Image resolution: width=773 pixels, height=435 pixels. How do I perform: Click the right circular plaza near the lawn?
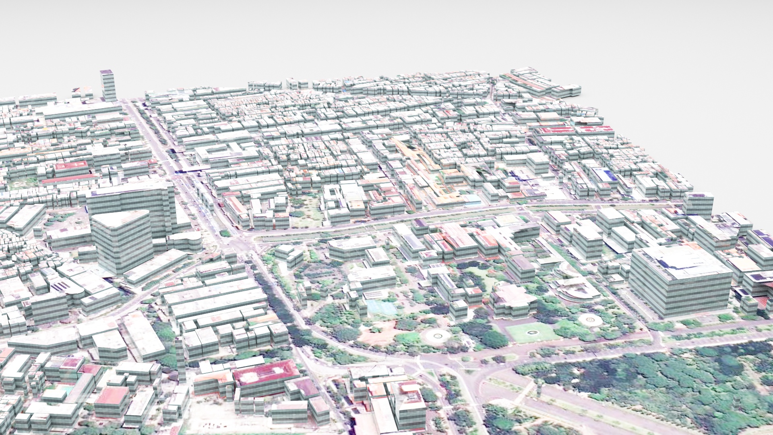click(x=590, y=320)
